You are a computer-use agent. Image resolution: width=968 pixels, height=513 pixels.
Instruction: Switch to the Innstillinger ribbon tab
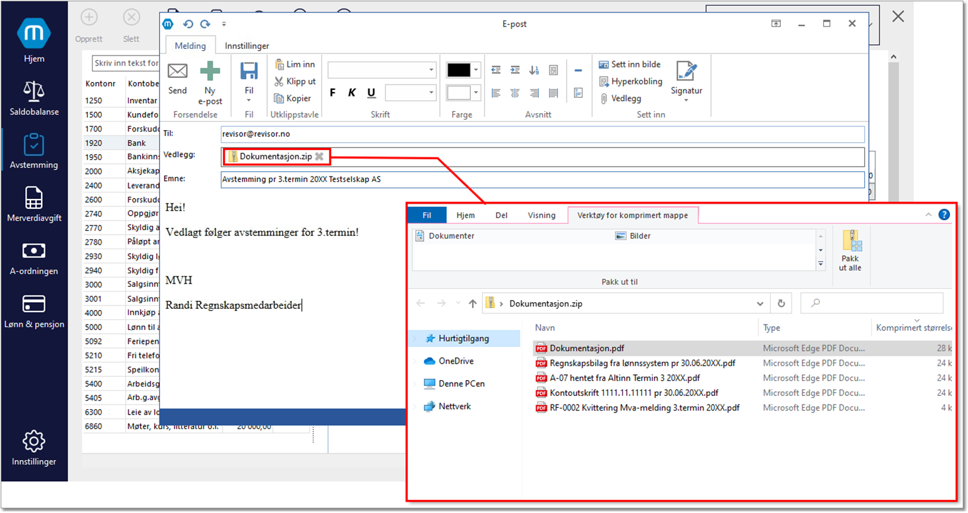pos(247,46)
